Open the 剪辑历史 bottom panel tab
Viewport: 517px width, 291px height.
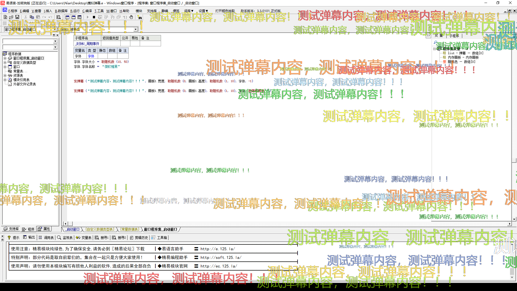pos(139,237)
